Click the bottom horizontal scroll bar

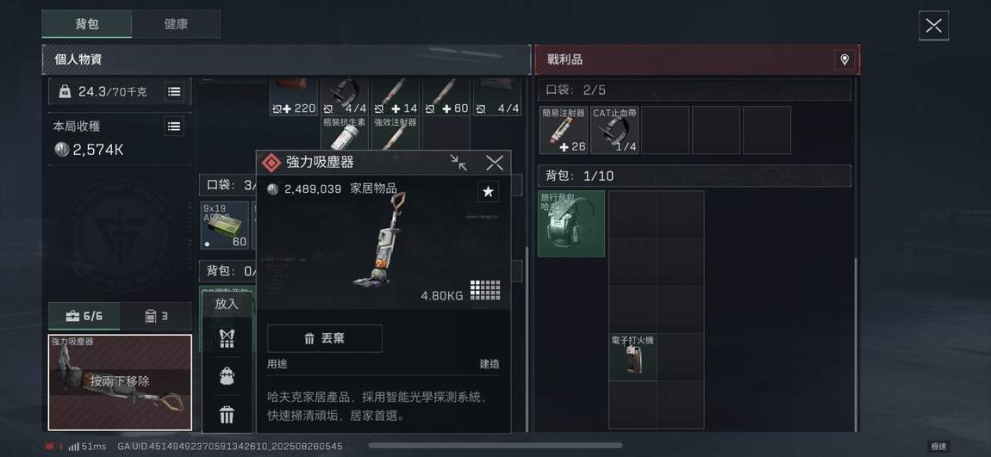tap(495, 446)
